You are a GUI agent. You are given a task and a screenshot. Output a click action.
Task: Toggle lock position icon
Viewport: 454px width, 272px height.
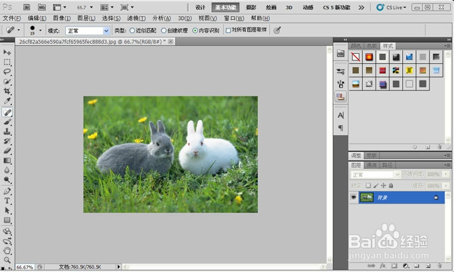(384, 186)
